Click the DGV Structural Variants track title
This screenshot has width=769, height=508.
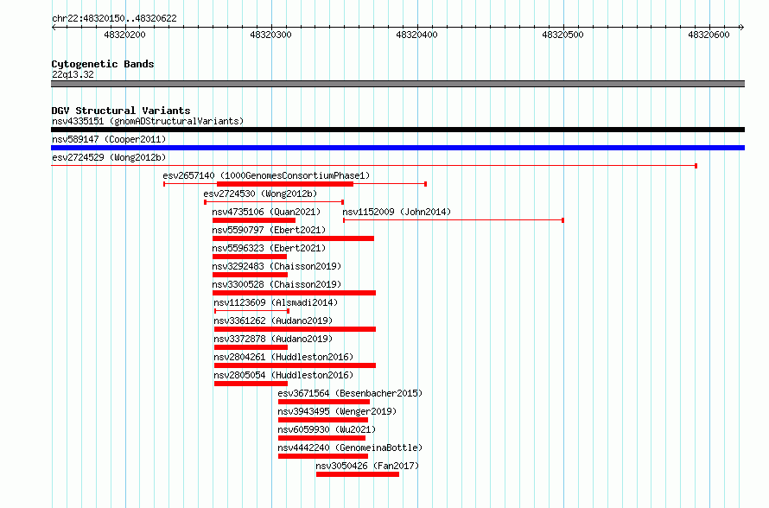coord(121,111)
